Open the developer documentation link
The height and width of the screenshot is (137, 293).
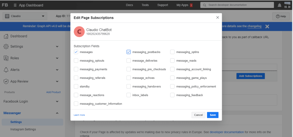pyautogui.click(x=227, y=132)
